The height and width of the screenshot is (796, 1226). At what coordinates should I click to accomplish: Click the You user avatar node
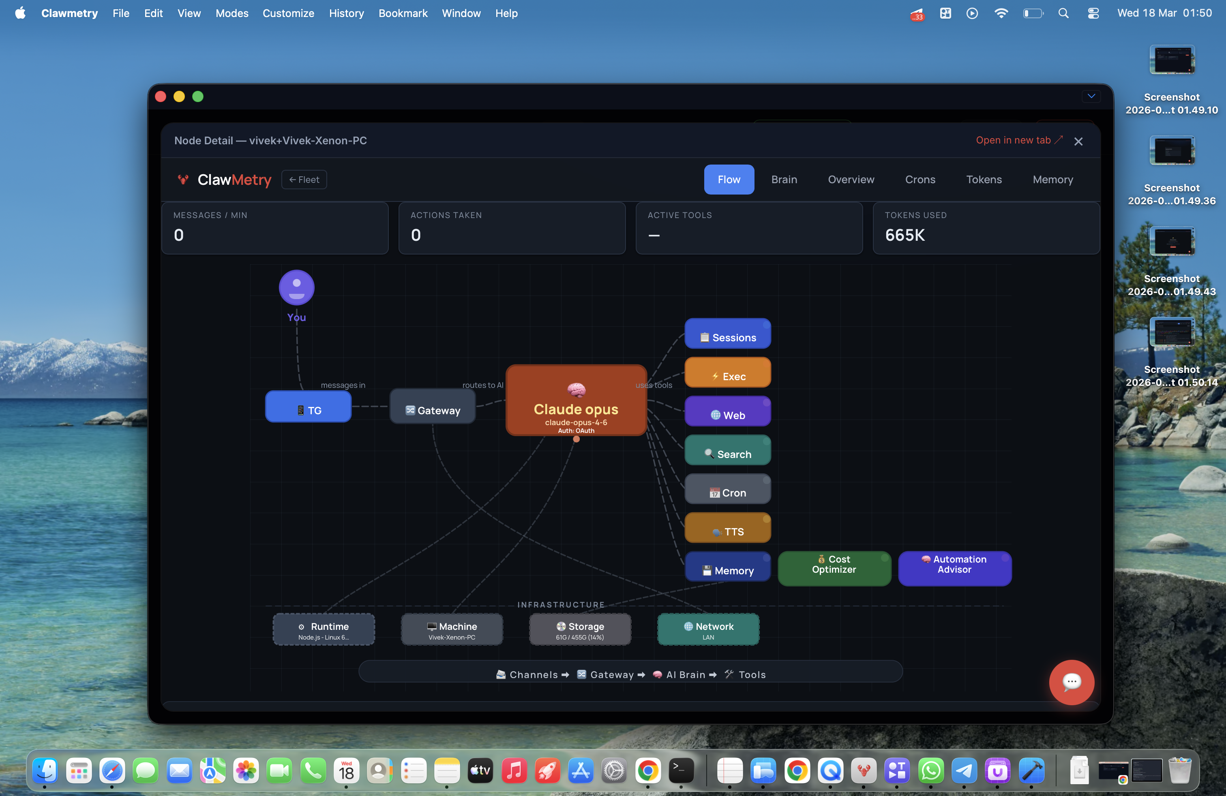(x=296, y=287)
